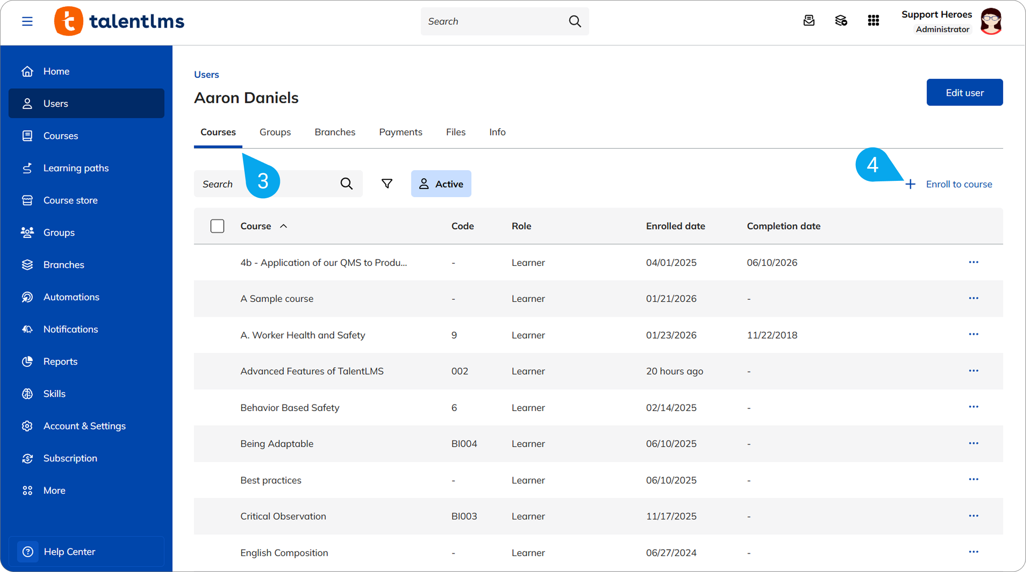Open Account & Settings in sidebar
This screenshot has width=1026, height=572.
pos(86,426)
